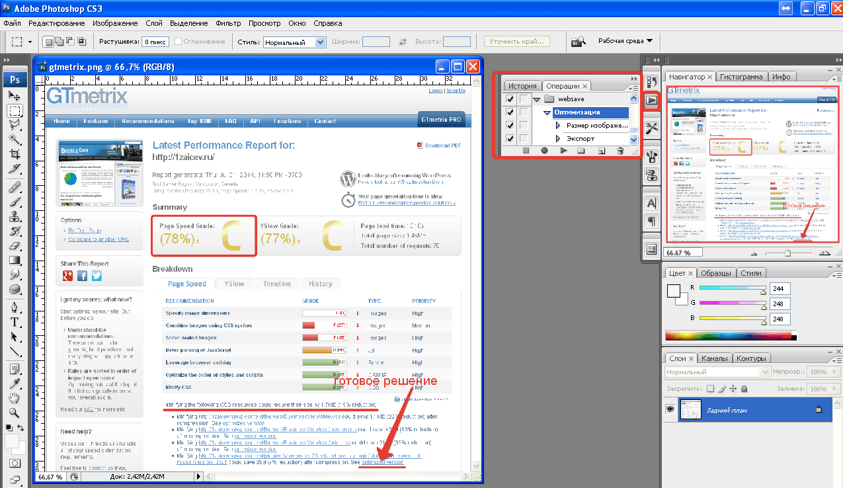Image resolution: width=843 pixels, height=488 pixels.
Task: Select the Move tool
Action: pyautogui.click(x=15, y=96)
